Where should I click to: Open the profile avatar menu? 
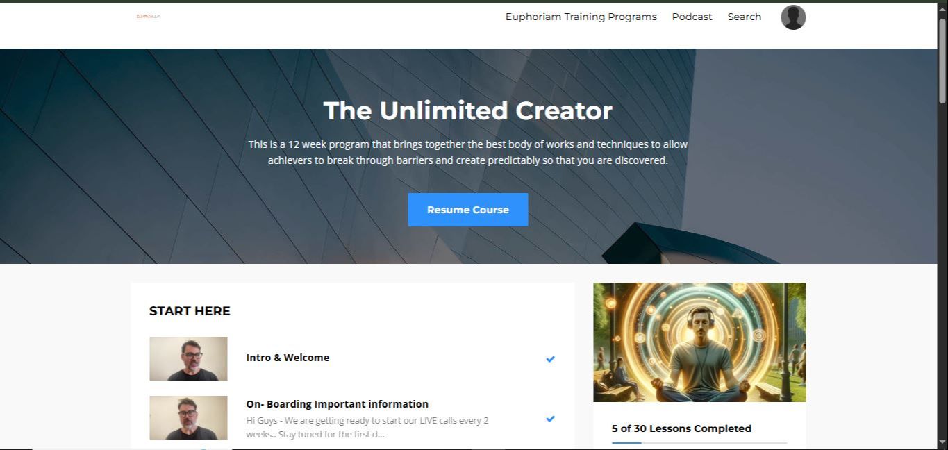793,17
